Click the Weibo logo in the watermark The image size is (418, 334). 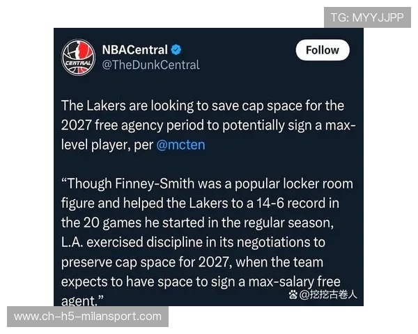292,294
